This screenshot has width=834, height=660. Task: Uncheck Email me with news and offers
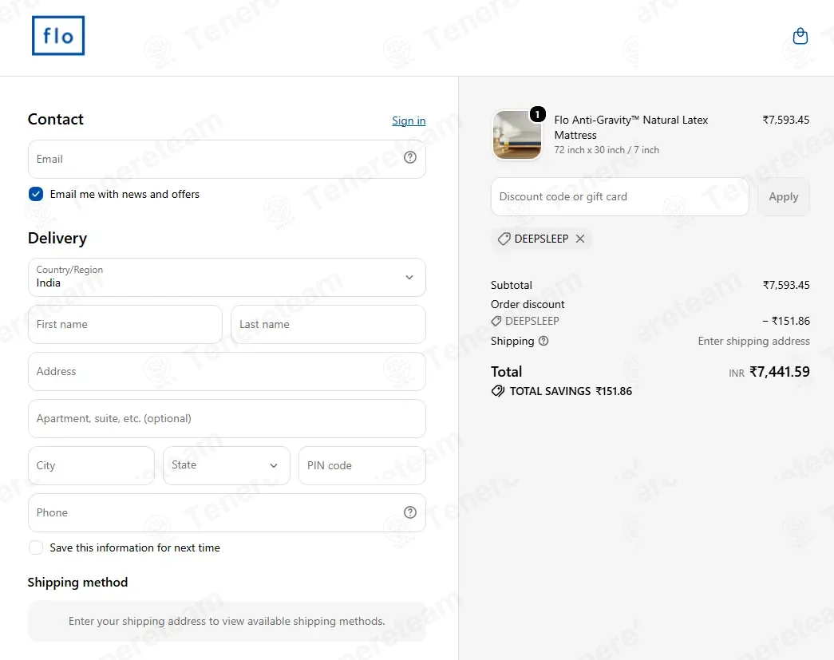pos(36,194)
